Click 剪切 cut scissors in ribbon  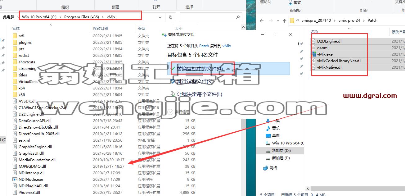295,3
